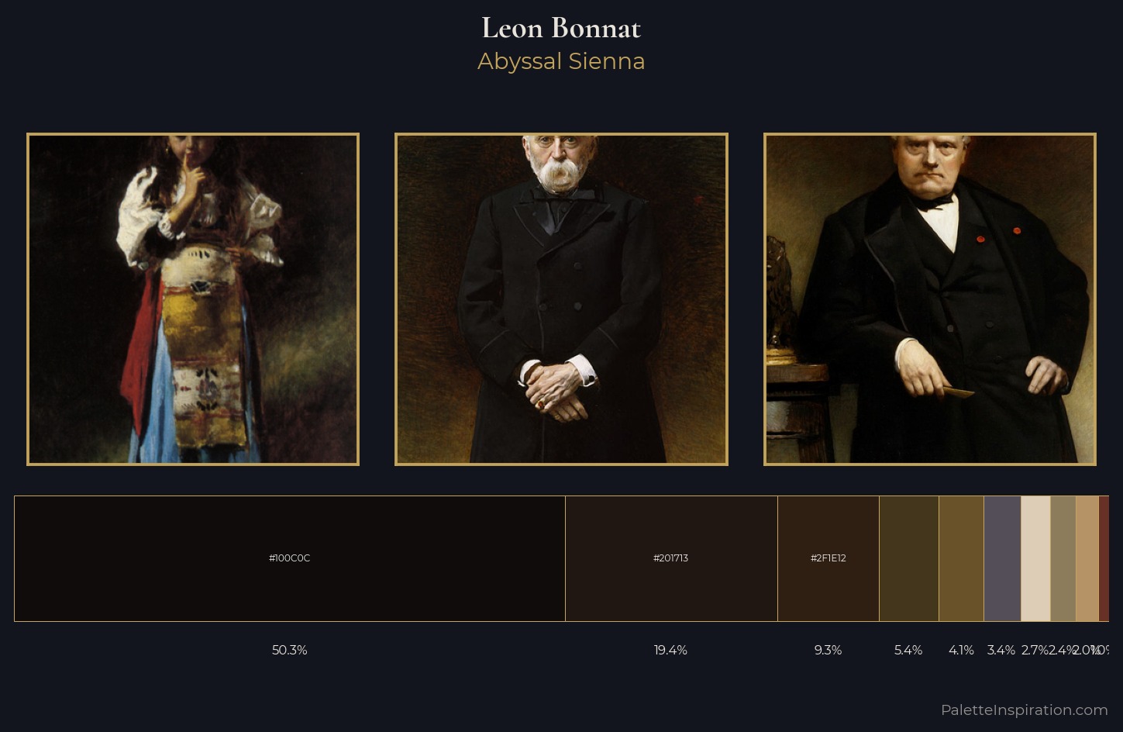Viewport: 1123px width, 732px height.
Task: Click the 9.3% percentage label
Action: tap(828, 650)
